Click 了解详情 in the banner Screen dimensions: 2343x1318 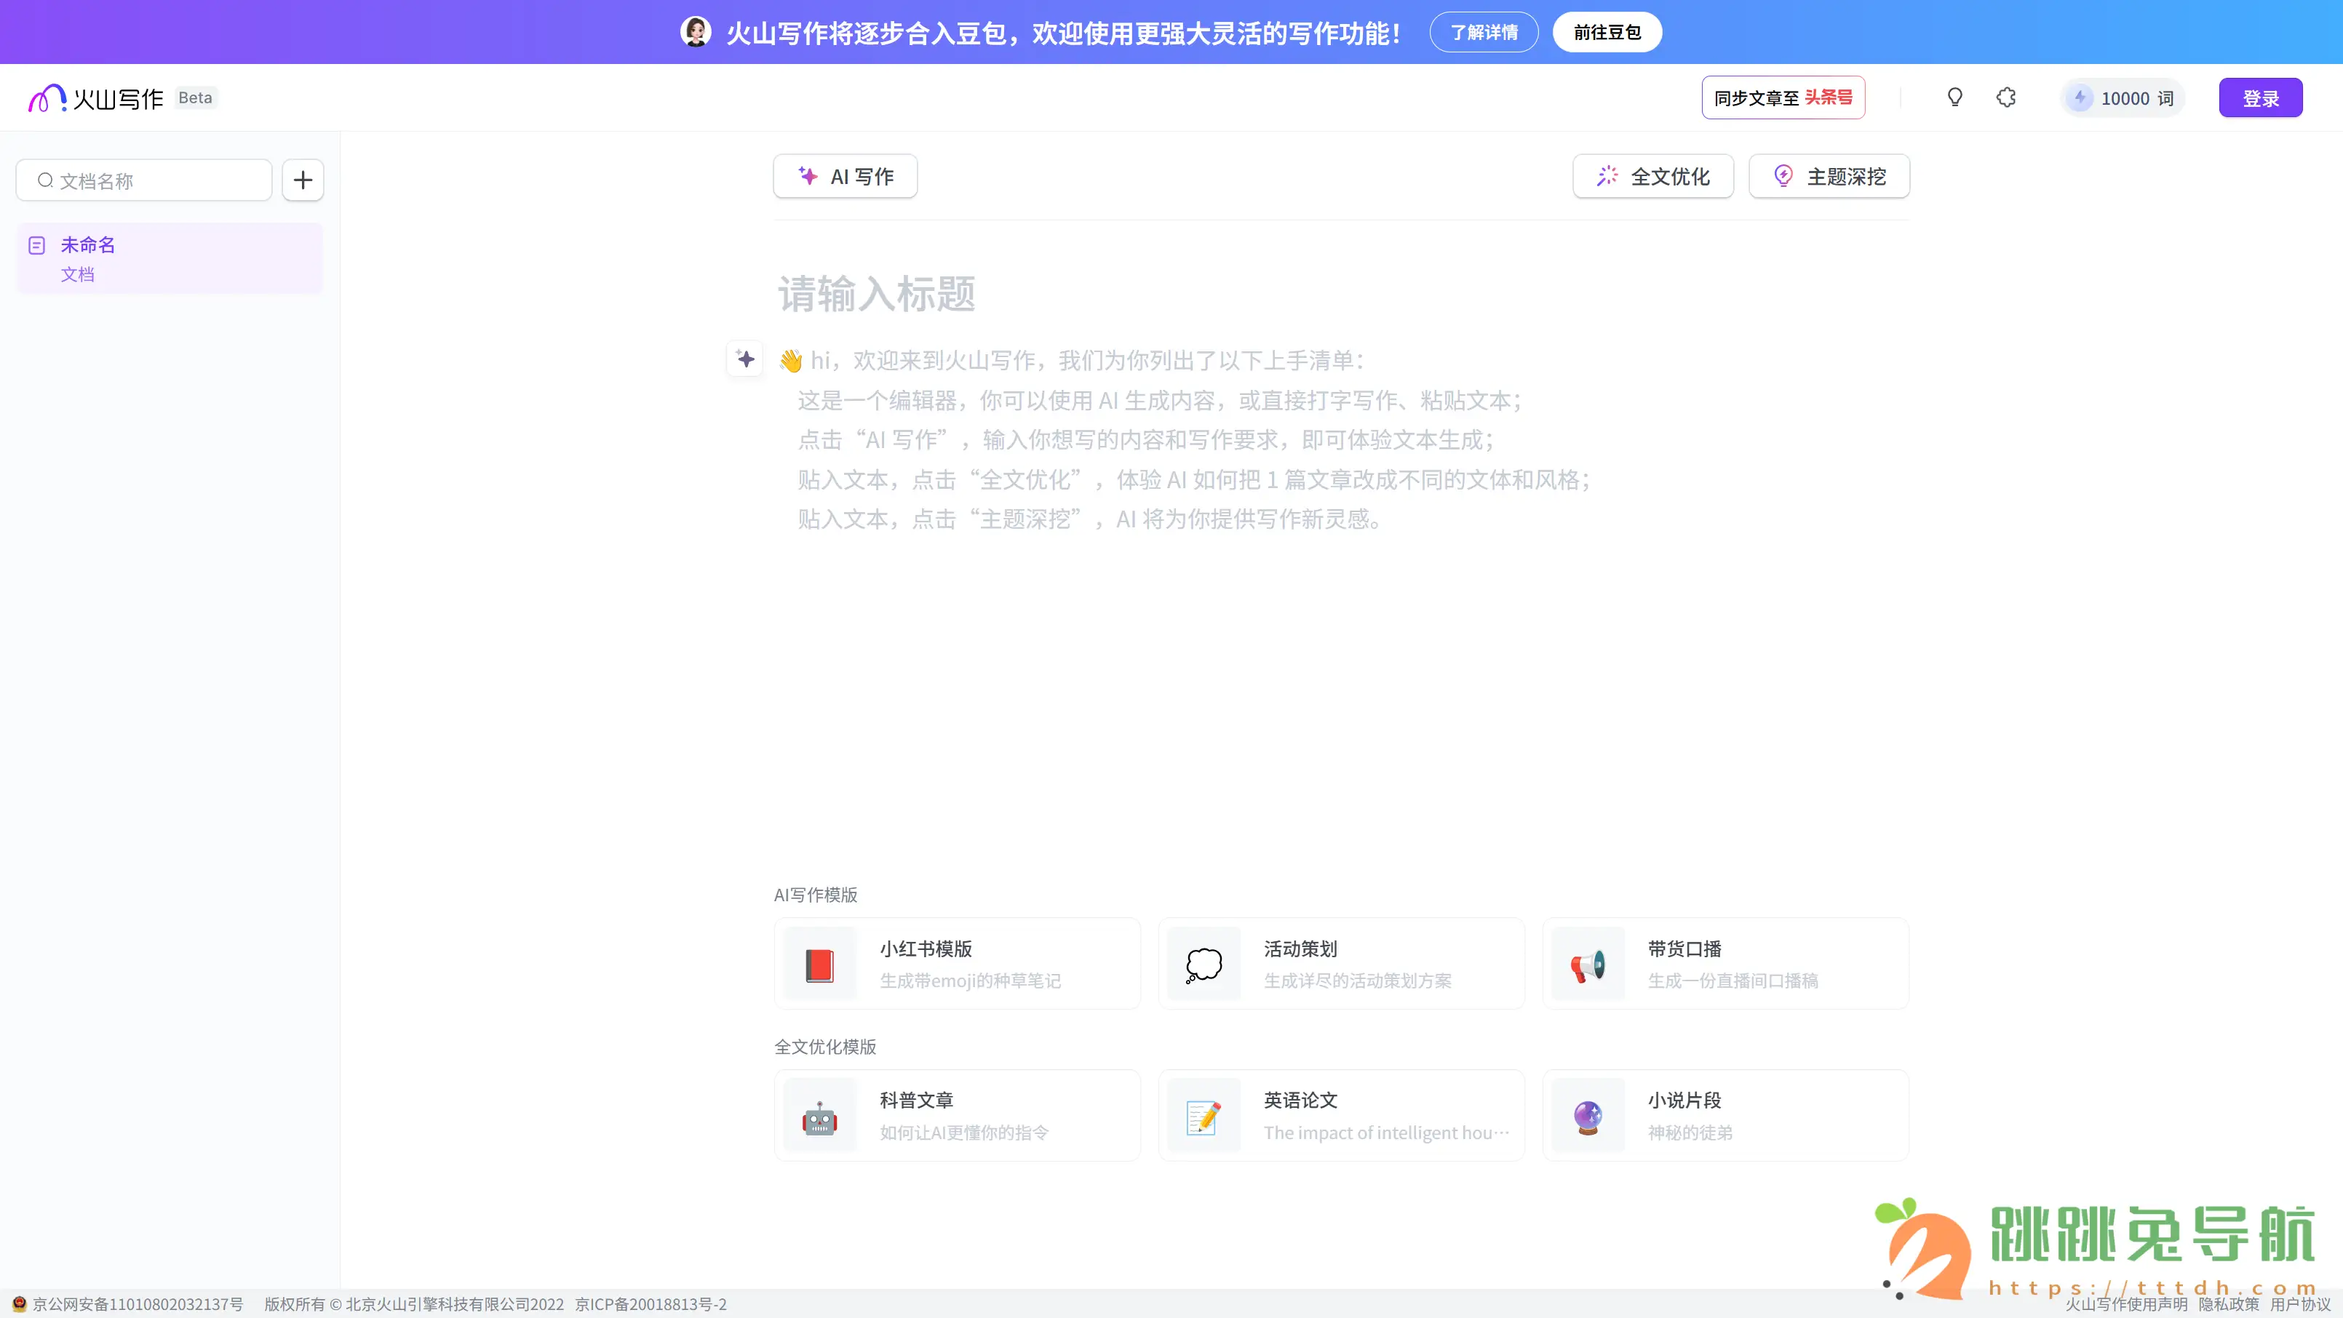pyautogui.click(x=1484, y=33)
